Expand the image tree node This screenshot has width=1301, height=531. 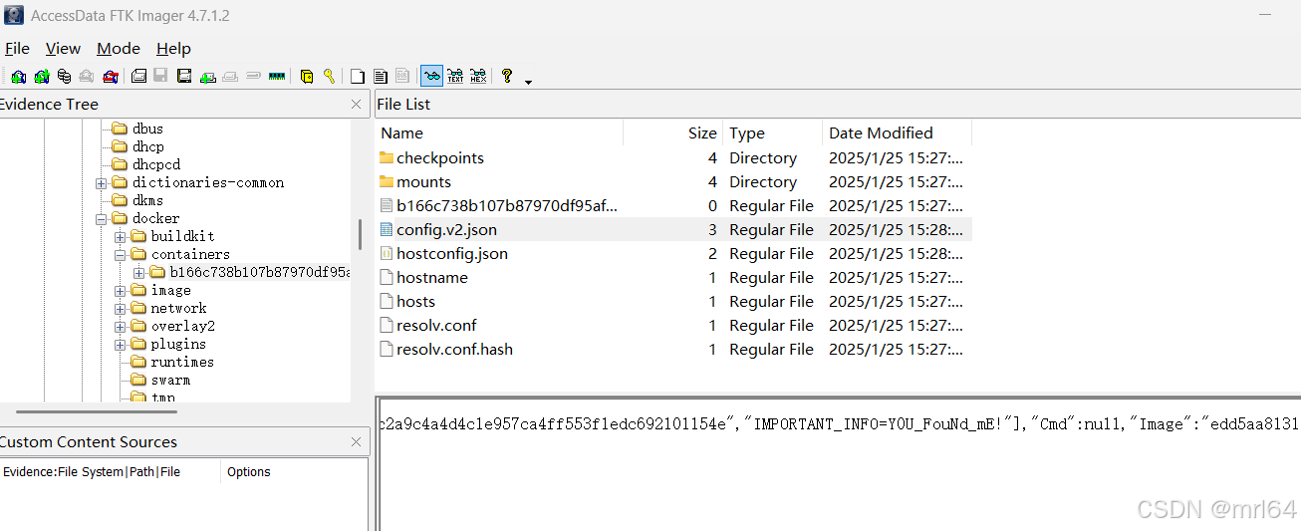[120, 291]
